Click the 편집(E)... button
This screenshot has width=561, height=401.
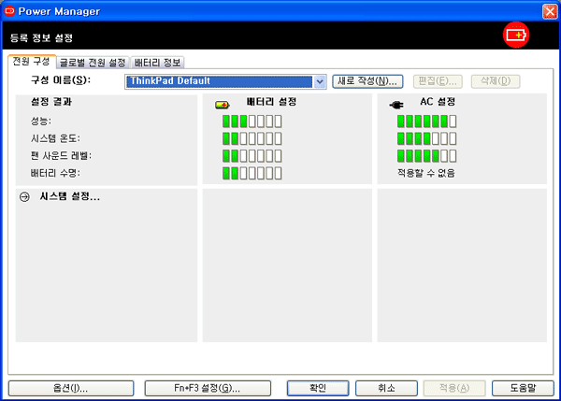pyautogui.click(x=438, y=81)
